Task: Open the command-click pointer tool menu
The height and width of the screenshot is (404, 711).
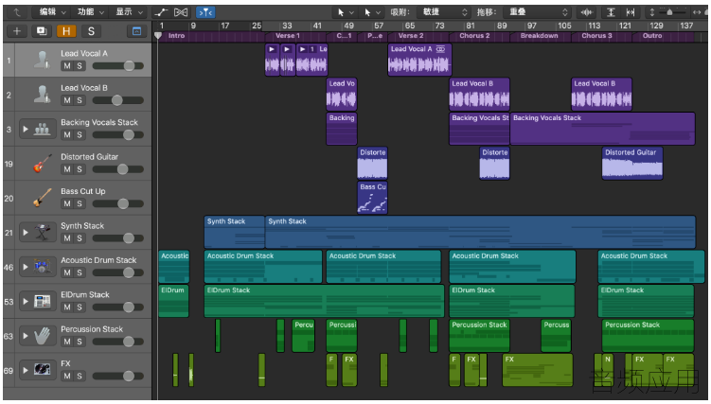Action: [x=372, y=12]
